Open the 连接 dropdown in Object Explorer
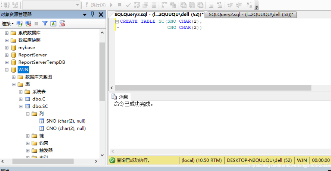 coord(8,24)
